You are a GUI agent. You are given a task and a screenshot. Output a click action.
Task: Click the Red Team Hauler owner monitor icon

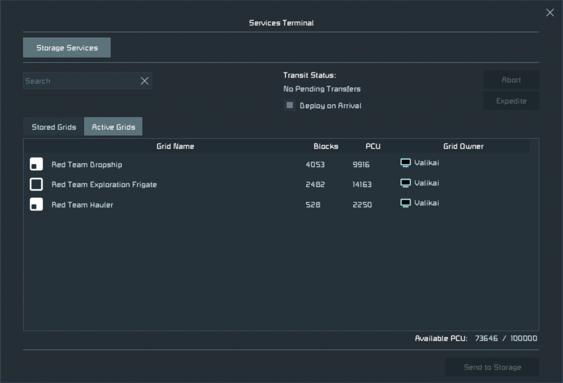pos(406,204)
